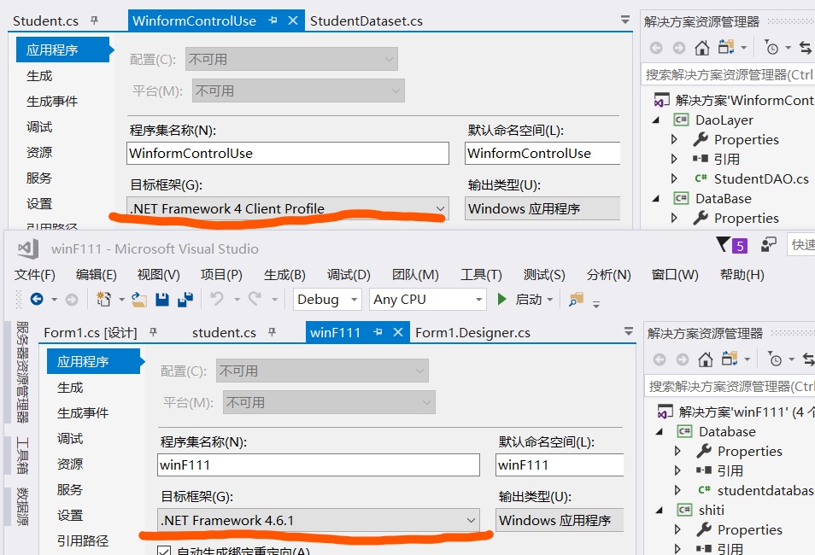Toggle 自动生成绑定重定向 checkbox
Viewport: 815px width, 555px height.
tap(164, 551)
